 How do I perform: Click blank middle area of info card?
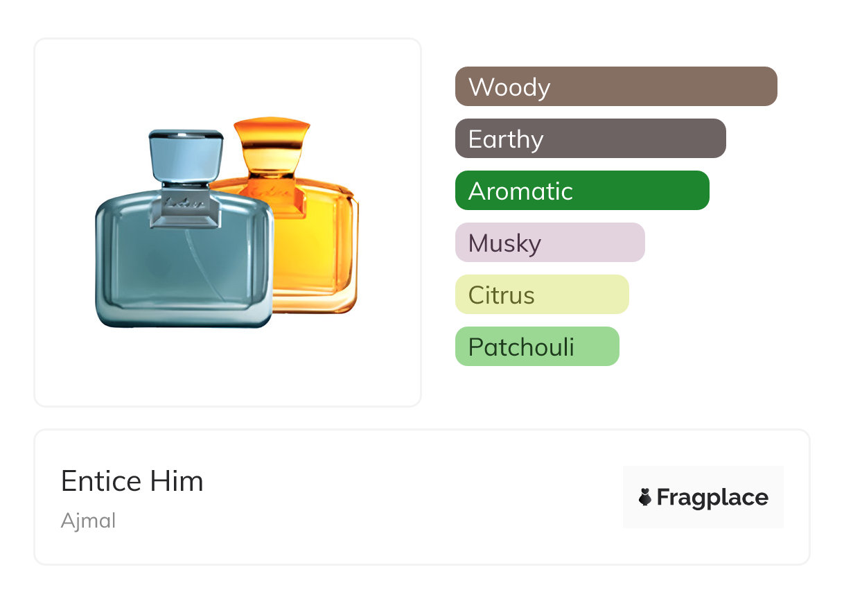tap(416, 497)
